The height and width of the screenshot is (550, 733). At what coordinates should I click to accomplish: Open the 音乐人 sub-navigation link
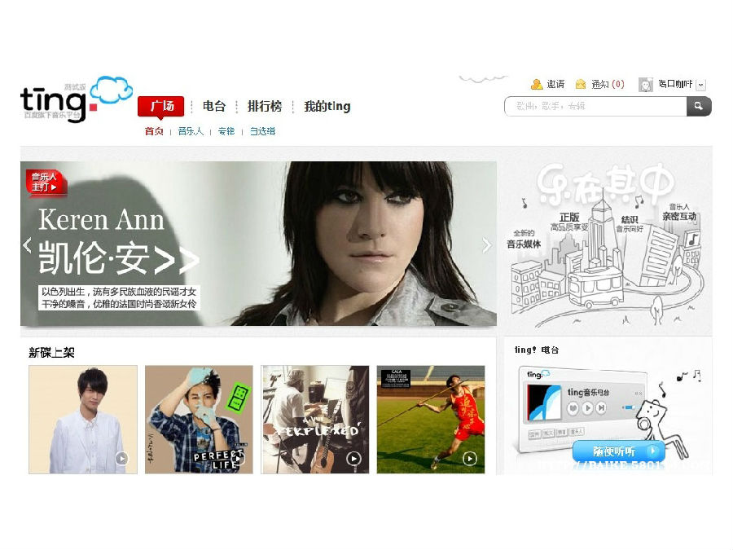[191, 131]
